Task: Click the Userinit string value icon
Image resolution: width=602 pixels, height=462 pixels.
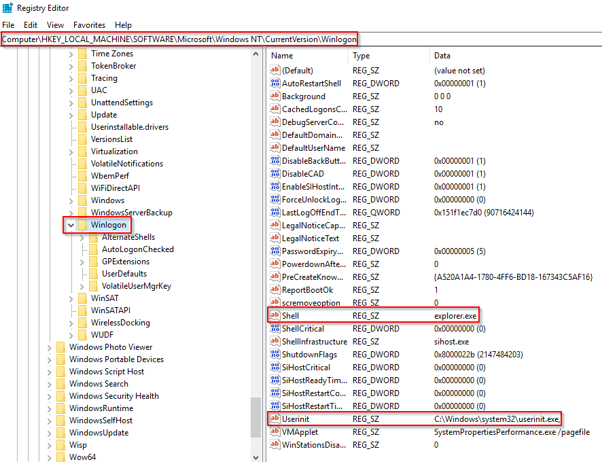Action: tap(275, 419)
